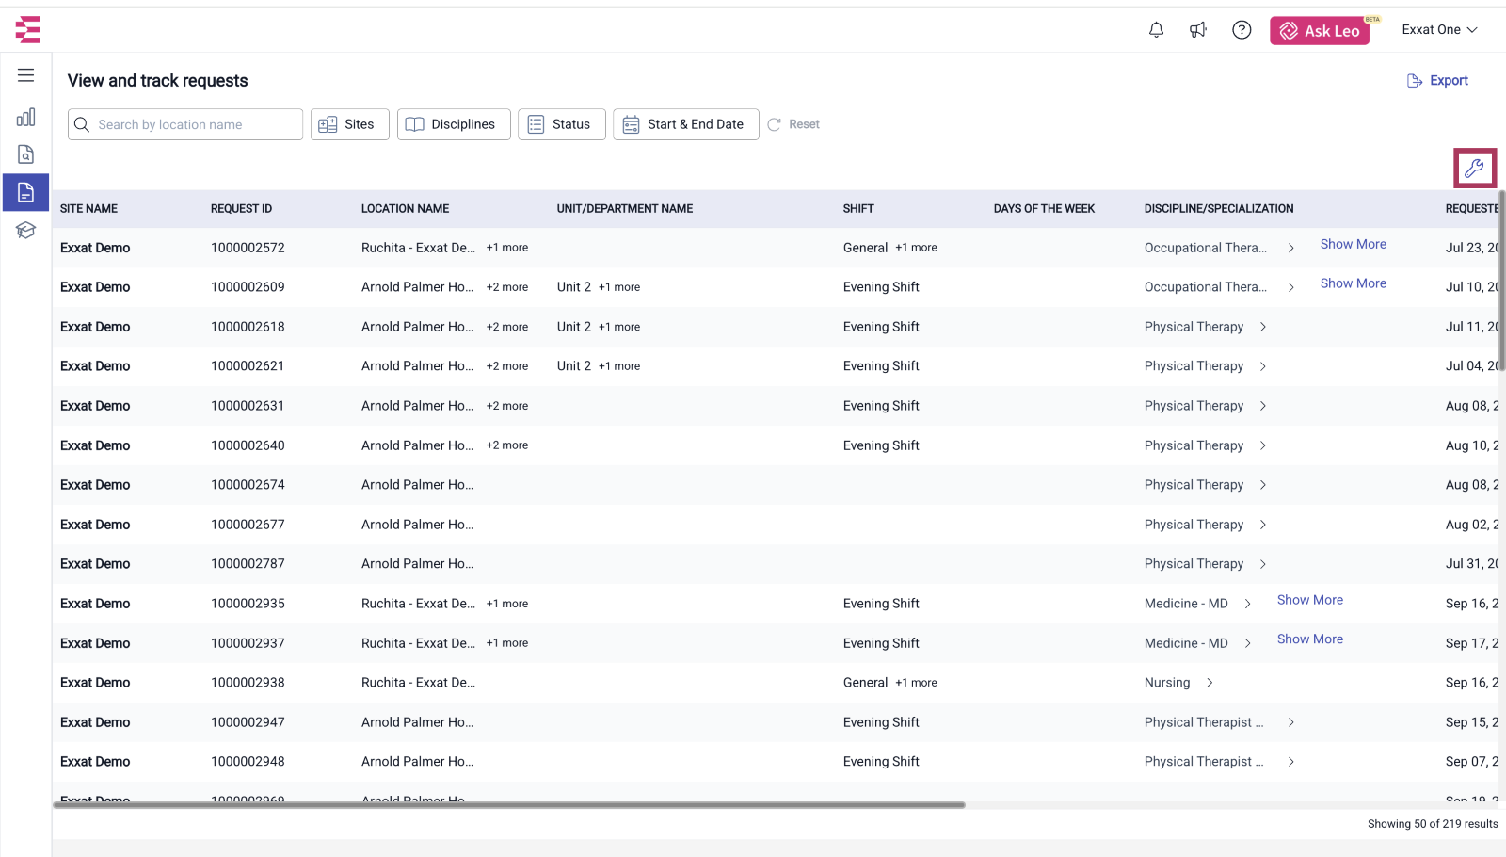
Task: Click request ID 1000002787
Action: click(248, 564)
